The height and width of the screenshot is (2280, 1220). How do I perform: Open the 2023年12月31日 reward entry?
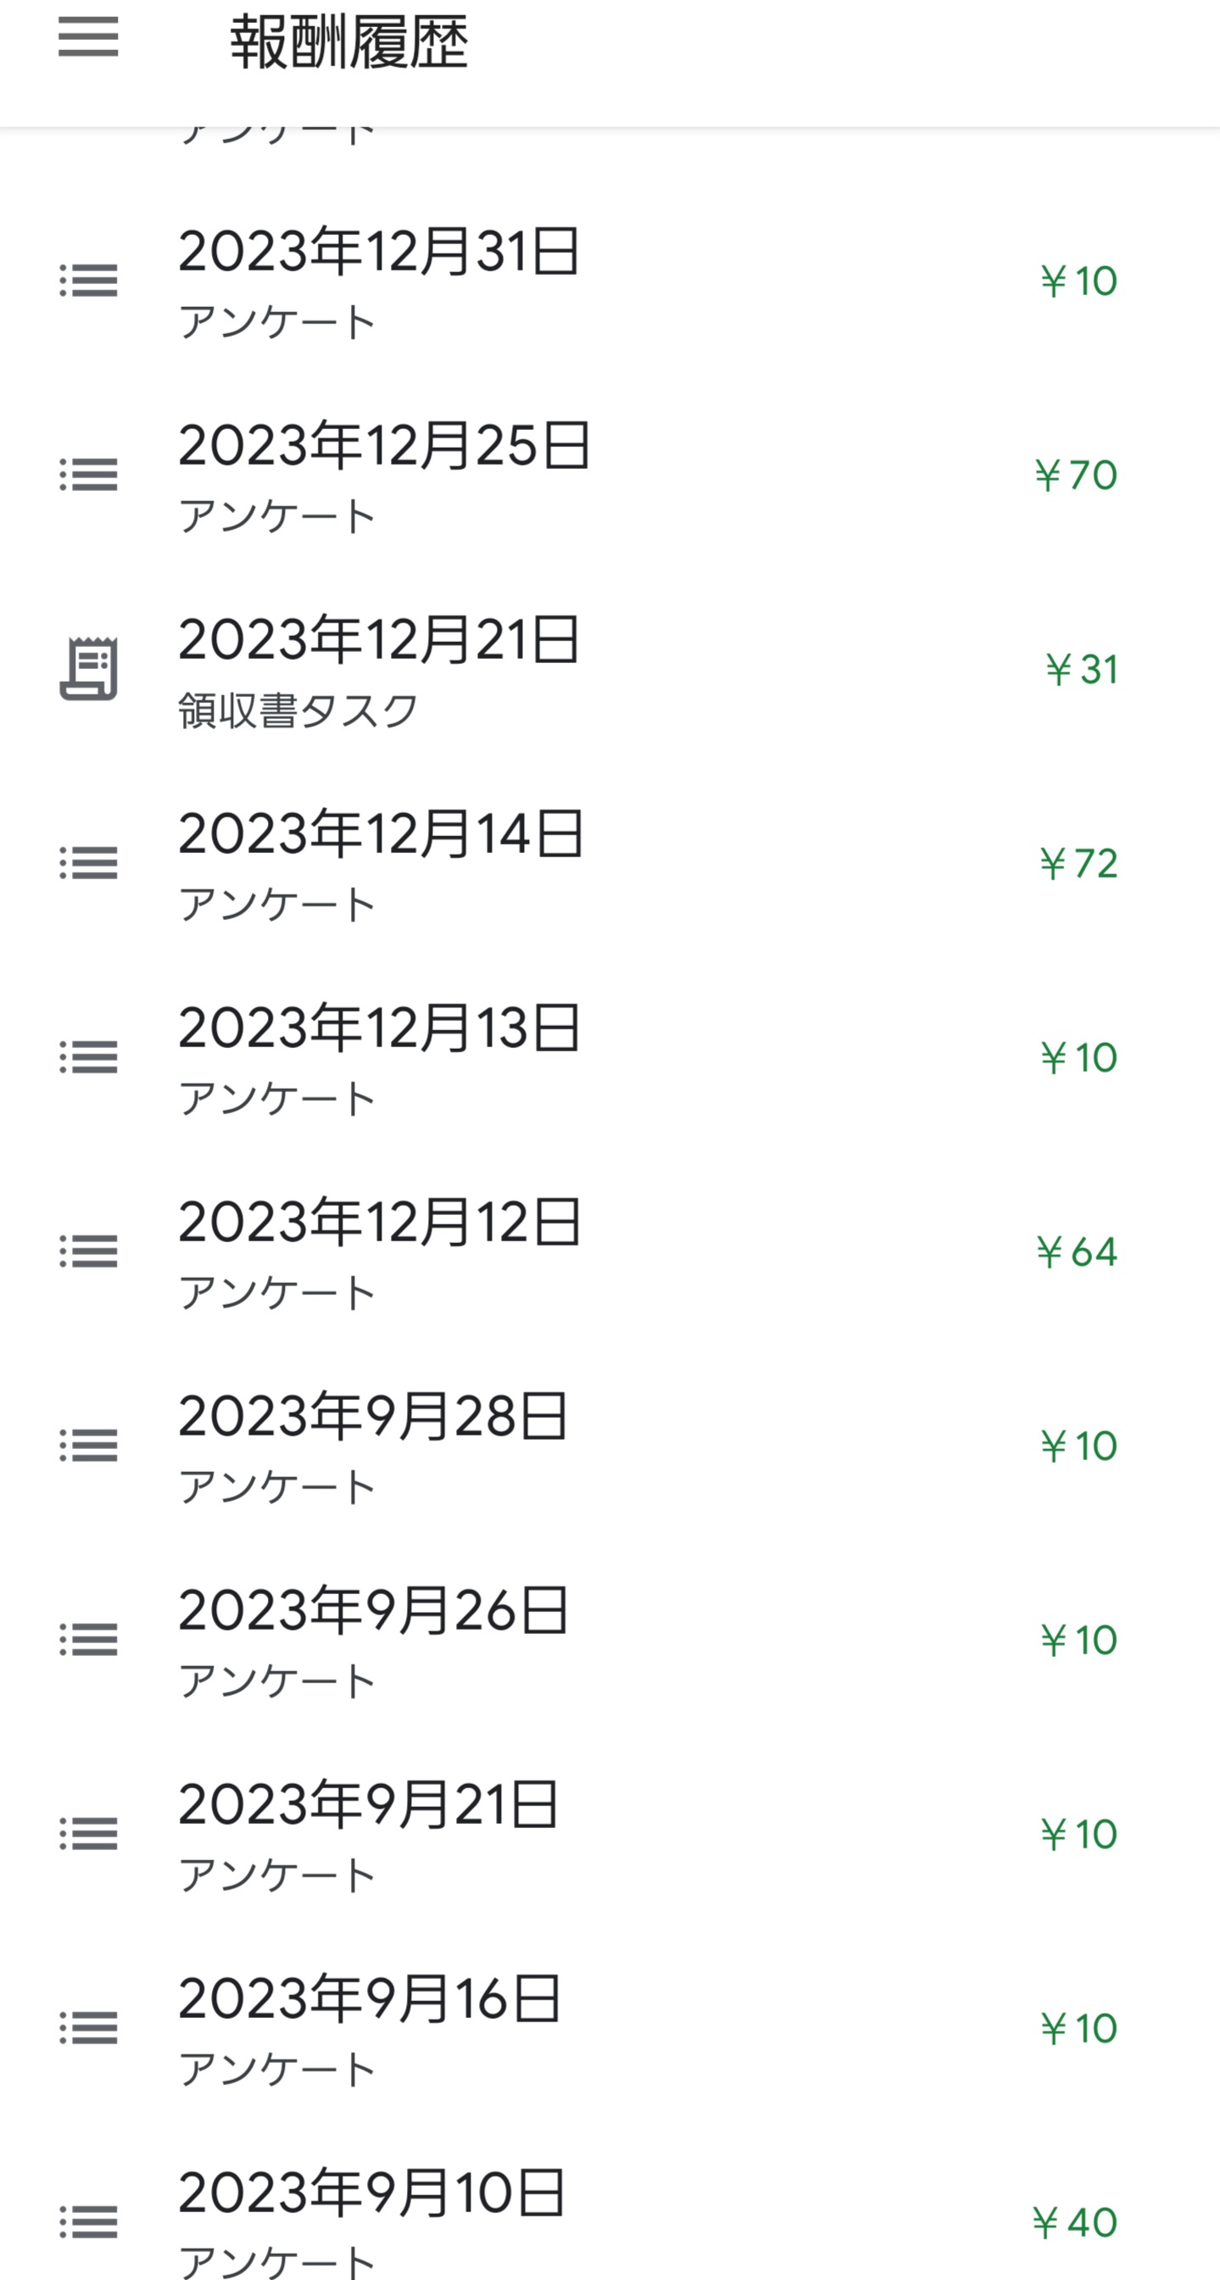pos(379,253)
